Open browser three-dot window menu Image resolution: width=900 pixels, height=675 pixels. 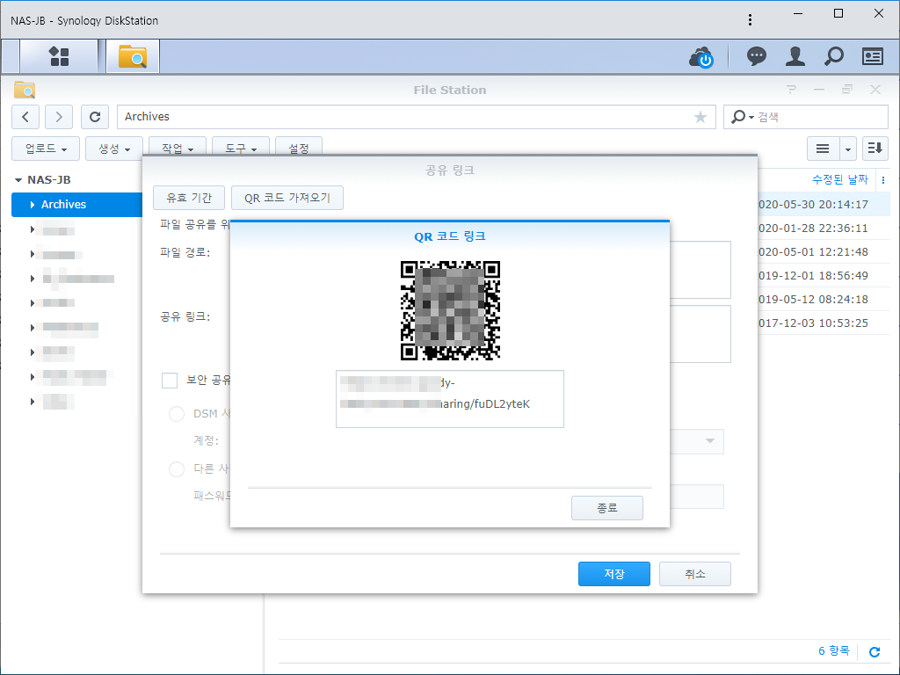[x=750, y=20]
